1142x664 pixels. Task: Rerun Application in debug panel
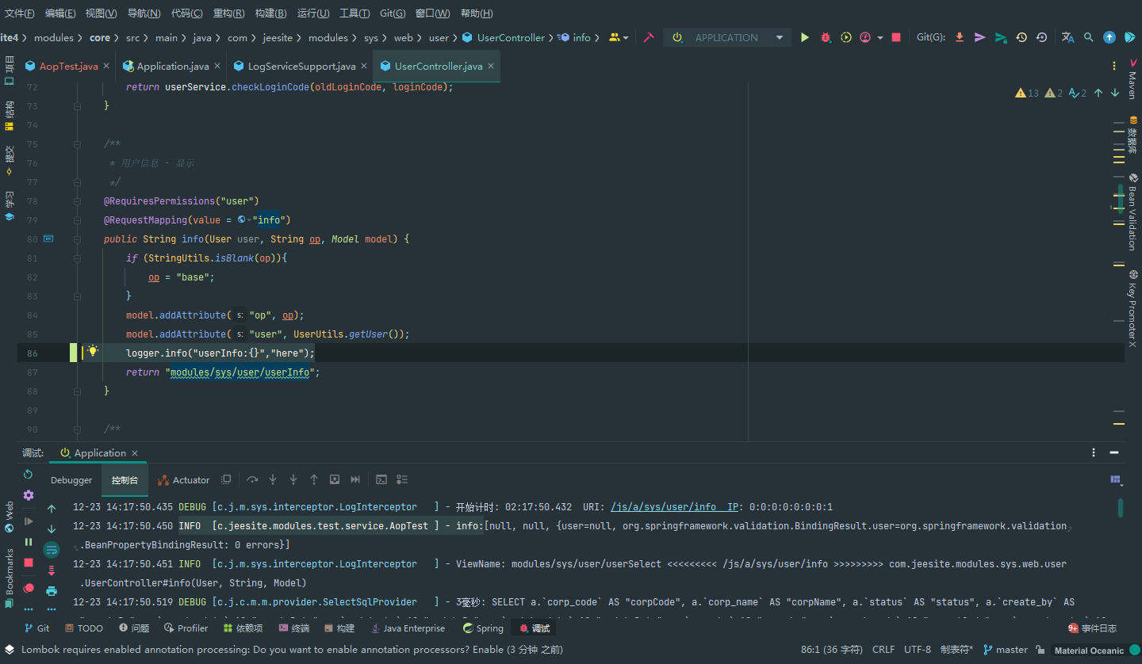(x=29, y=475)
